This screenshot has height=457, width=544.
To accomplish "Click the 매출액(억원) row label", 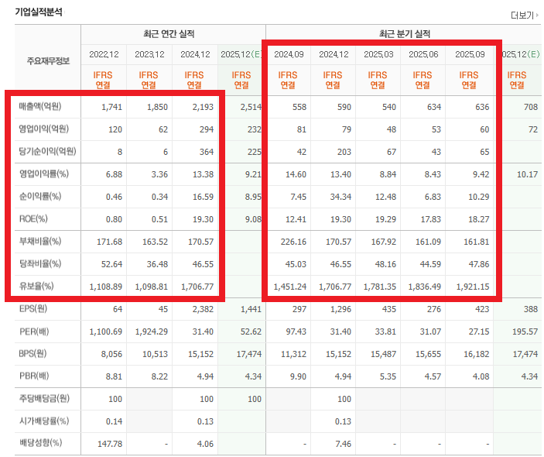I will (x=39, y=106).
